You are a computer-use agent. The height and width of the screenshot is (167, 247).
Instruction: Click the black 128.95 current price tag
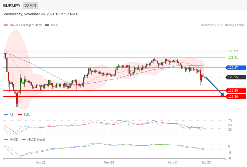click(236, 77)
